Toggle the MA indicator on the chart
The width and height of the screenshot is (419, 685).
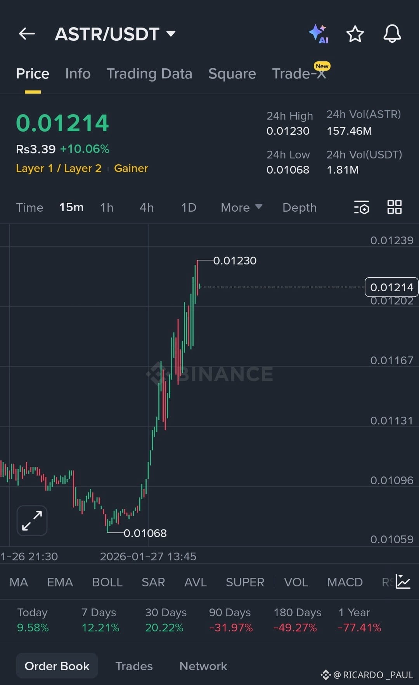(x=19, y=582)
